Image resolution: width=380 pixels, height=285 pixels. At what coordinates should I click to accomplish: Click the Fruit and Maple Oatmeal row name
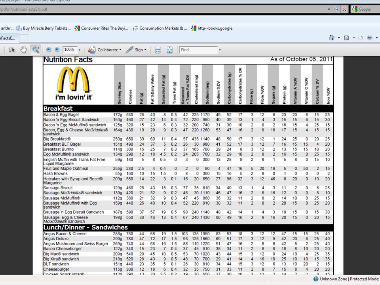tap(66, 169)
